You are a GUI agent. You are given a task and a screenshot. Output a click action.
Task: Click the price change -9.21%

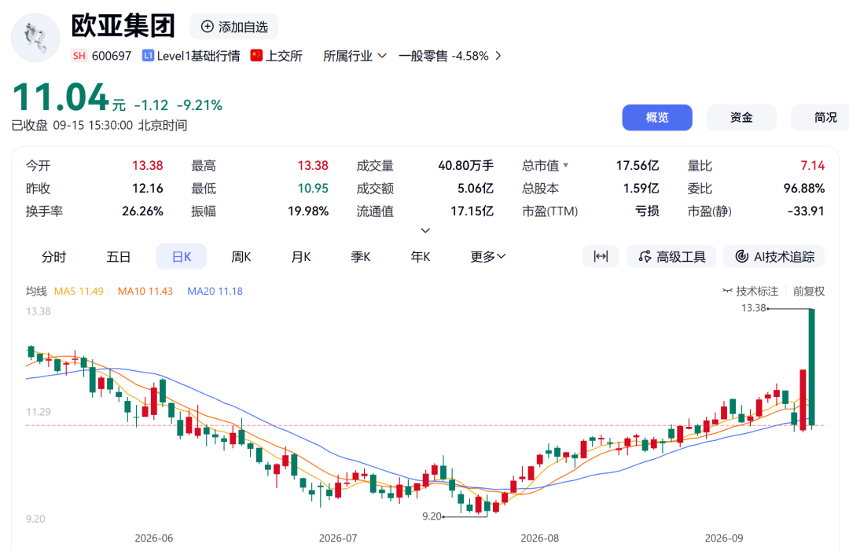(200, 105)
